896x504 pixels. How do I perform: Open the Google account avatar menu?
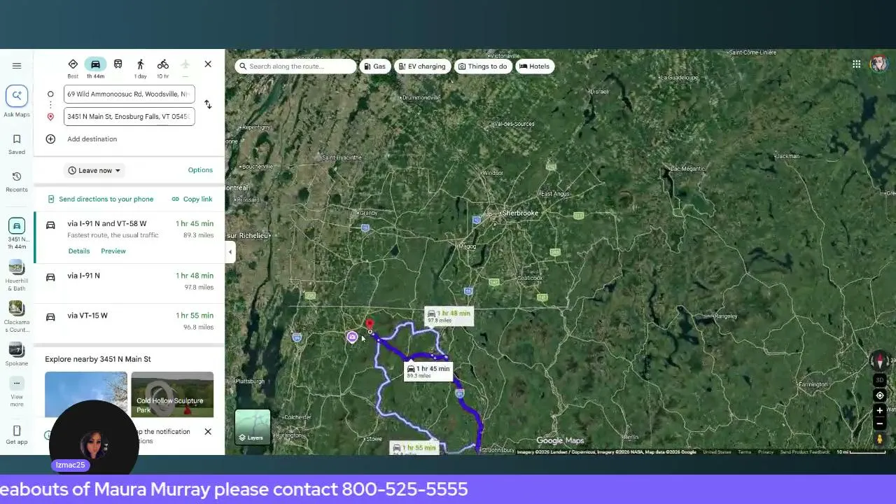click(878, 64)
